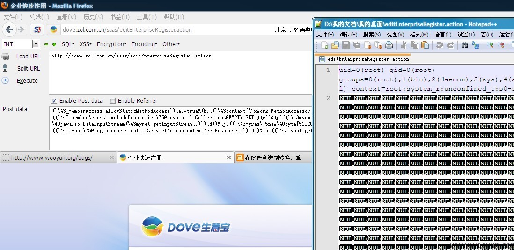Click the Copy icon in Notepad++ toolbar
Screen dimensions: 514x250
(414, 45)
